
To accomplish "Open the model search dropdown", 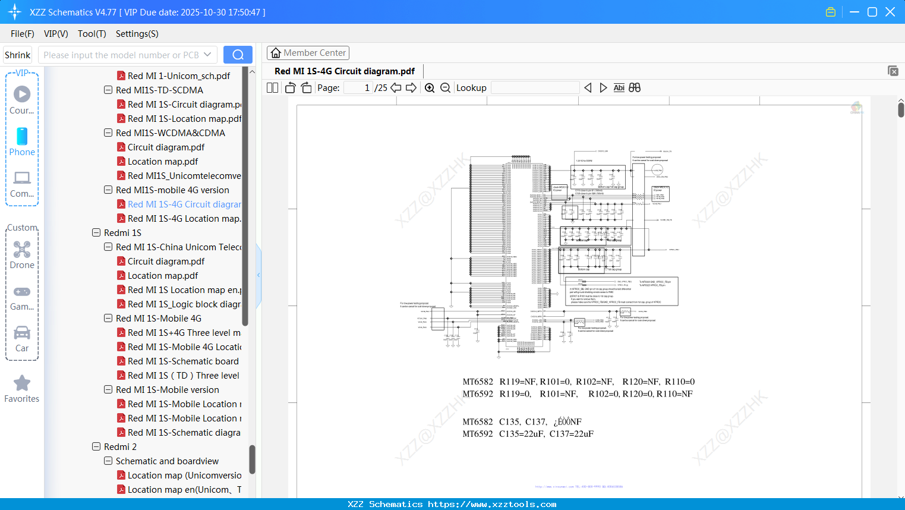I will tap(207, 54).
